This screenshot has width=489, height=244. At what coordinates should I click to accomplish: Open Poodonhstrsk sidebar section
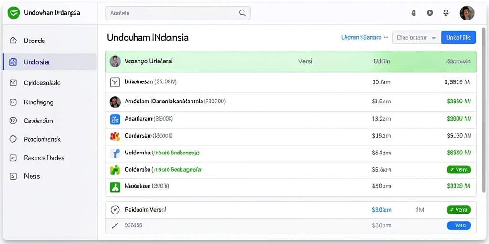[x=50, y=139]
